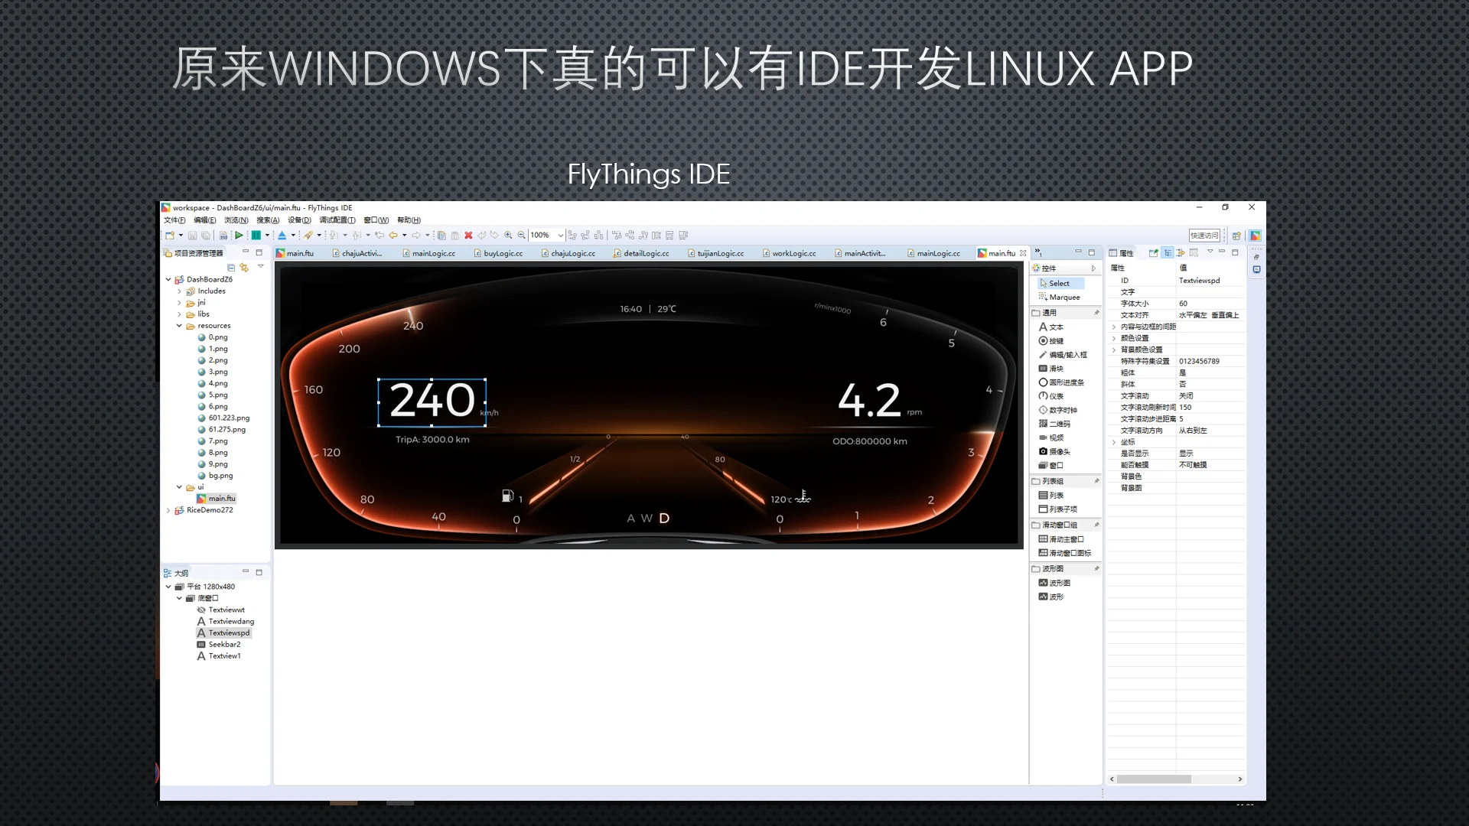The height and width of the screenshot is (826, 1469).
Task: Choose the Marquee selection tool
Action: pyautogui.click(x=1059, y=297)
